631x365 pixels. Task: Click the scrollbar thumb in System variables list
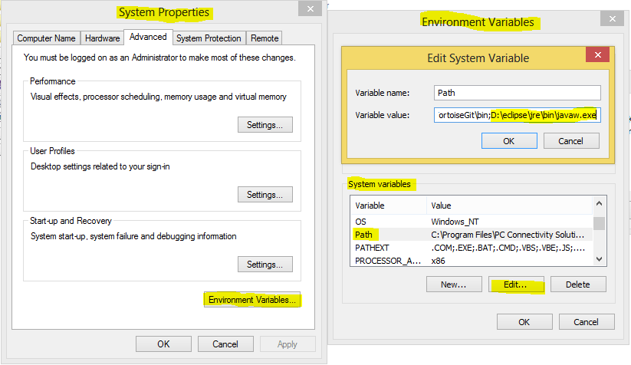[600, 223]
